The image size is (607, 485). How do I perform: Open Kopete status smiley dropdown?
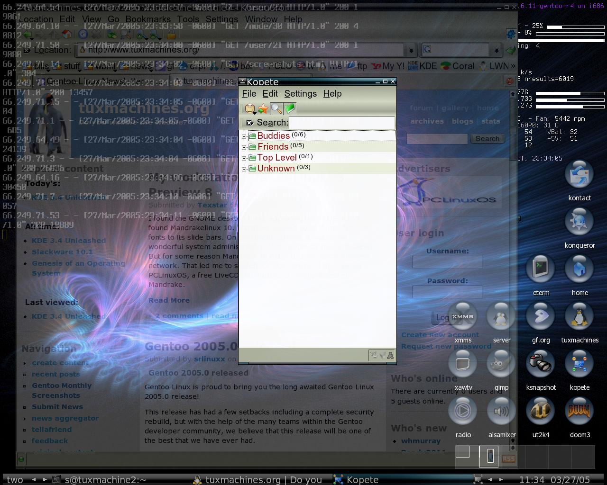250,109
